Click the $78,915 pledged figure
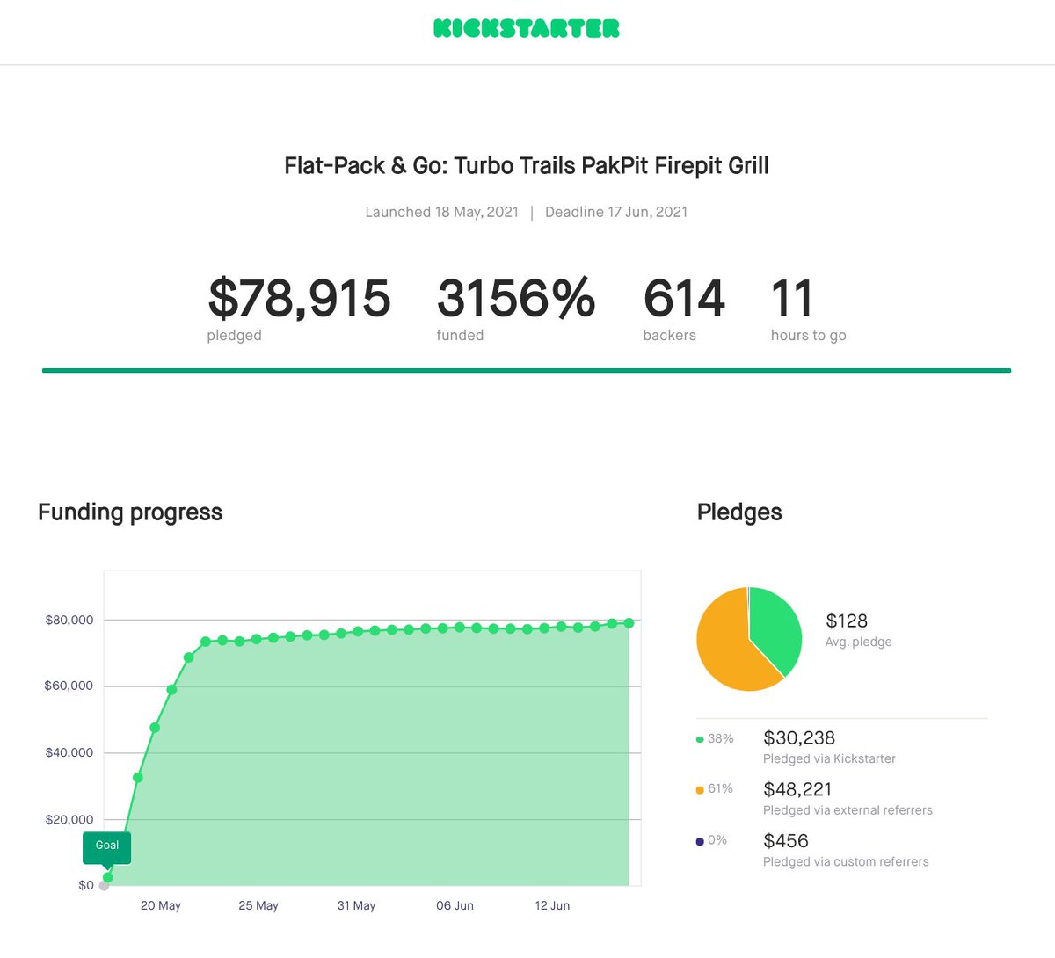Viewport: 1055px width, 958px height. pos(299,298)
